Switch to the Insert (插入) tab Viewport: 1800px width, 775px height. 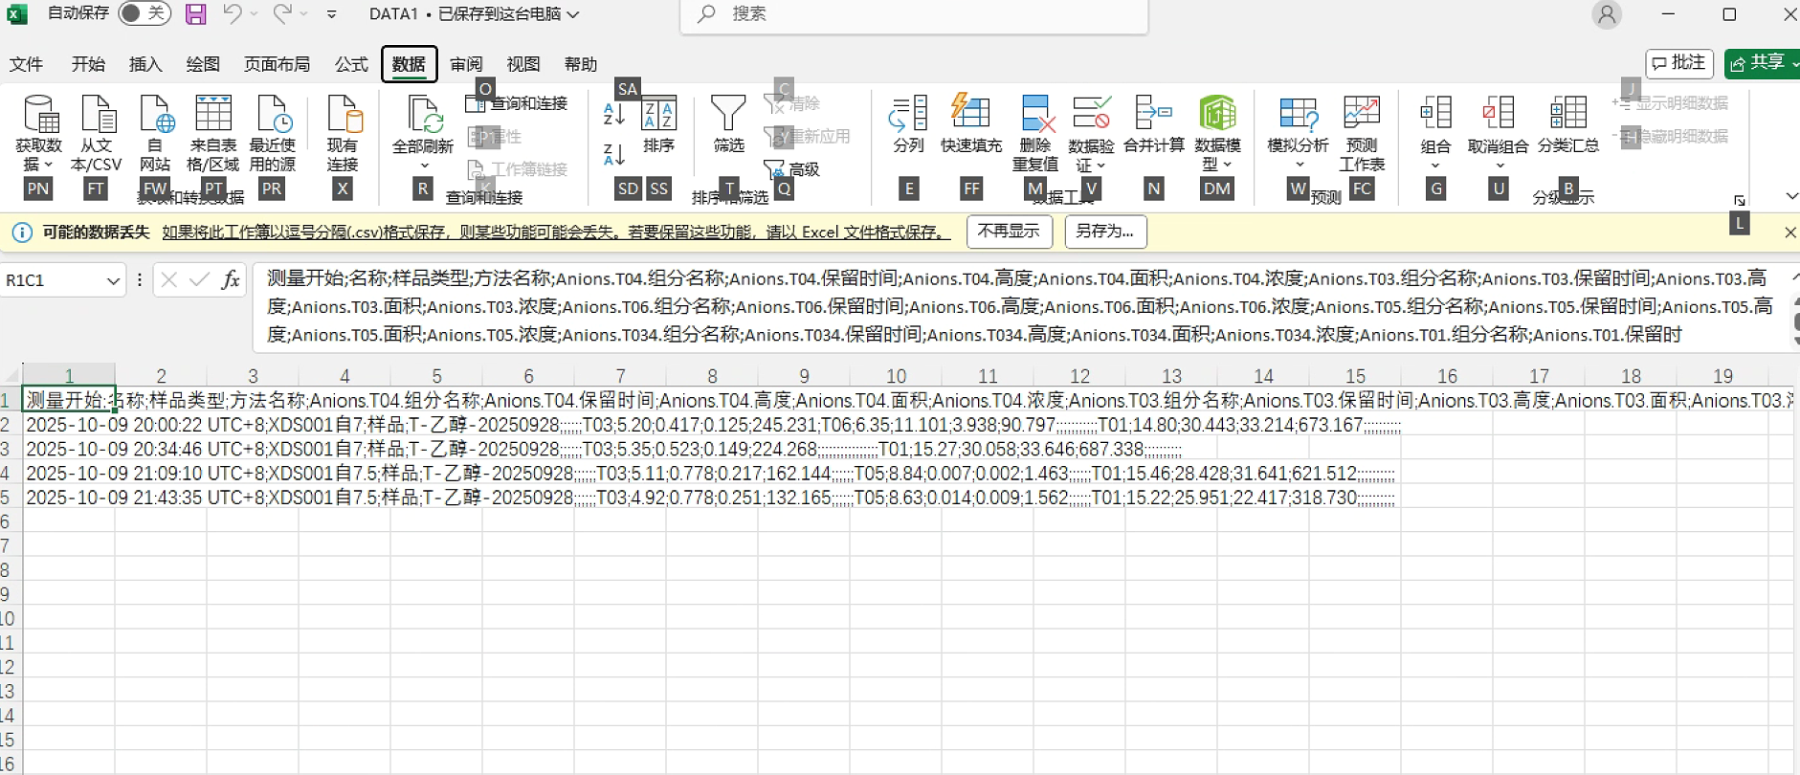(145, 64)
